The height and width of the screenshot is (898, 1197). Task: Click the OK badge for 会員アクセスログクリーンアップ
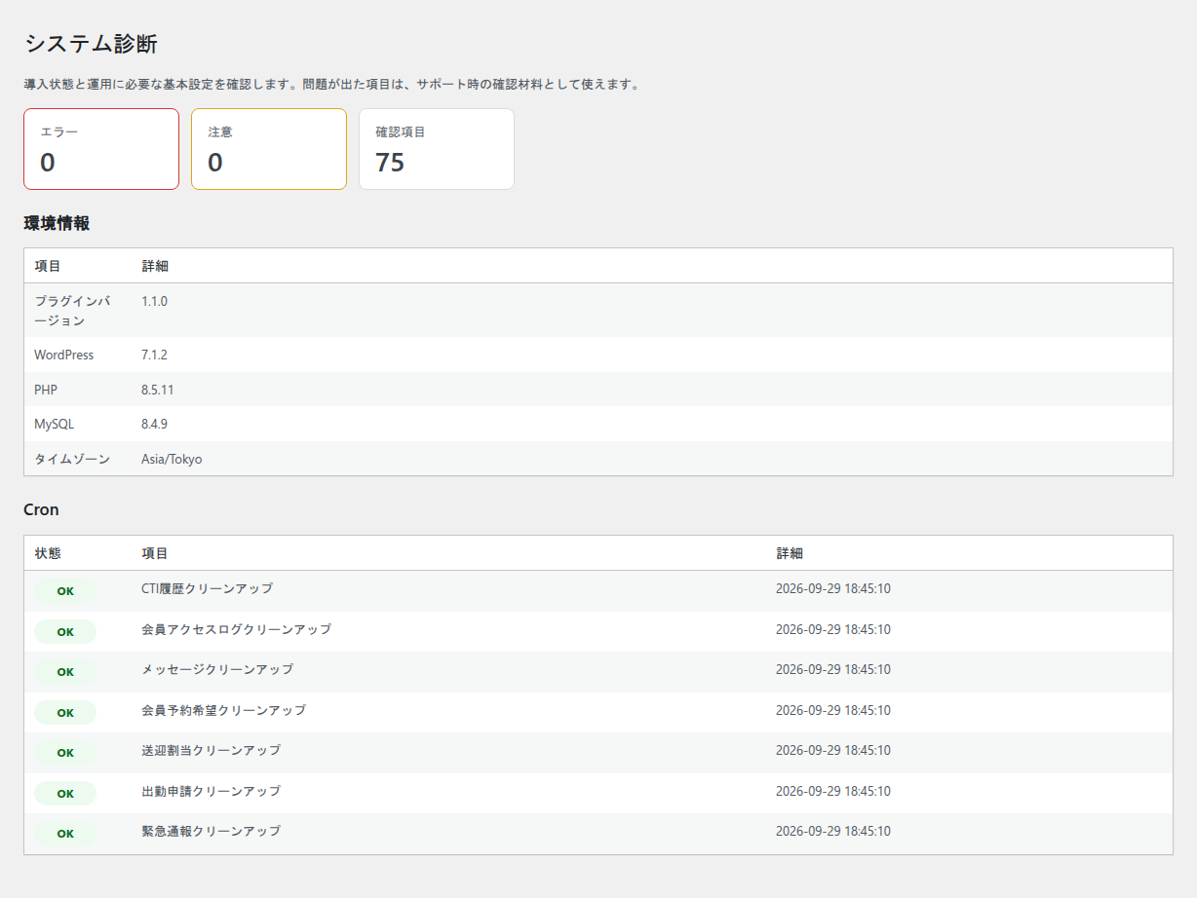pos(65,632)
